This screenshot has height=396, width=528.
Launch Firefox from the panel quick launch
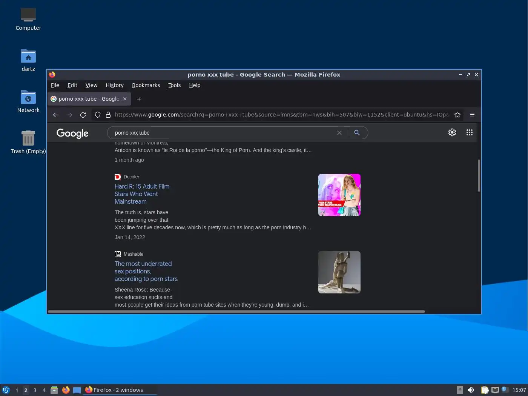[66, 390]
